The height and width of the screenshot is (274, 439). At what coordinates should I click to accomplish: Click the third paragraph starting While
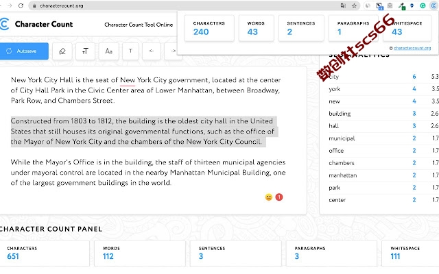[x=148, y=173]
